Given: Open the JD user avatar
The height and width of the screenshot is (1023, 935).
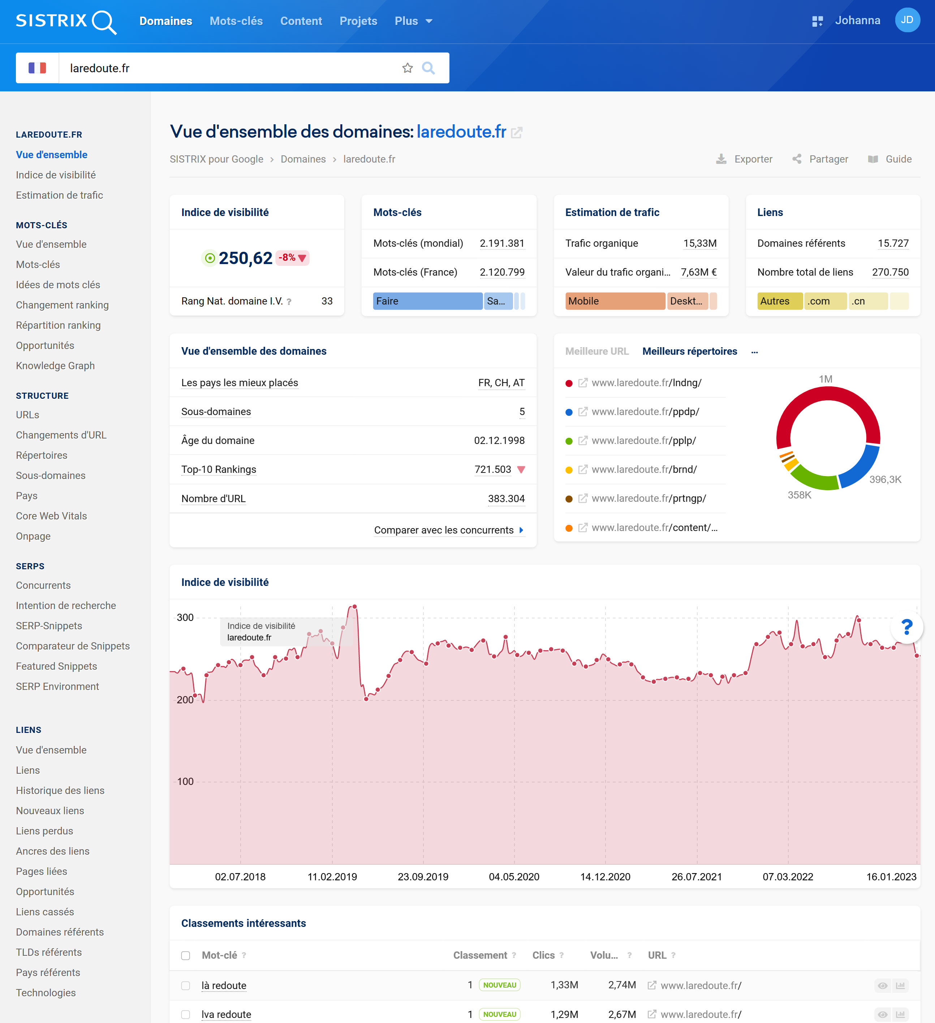Looking at the screenshot, I should (907, 20).
